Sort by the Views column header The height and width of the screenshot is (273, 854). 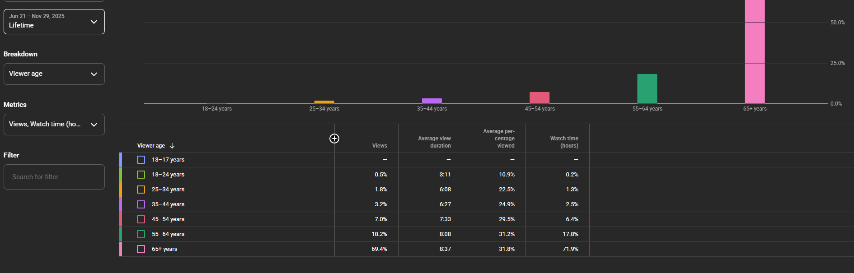tap(380, 146)
